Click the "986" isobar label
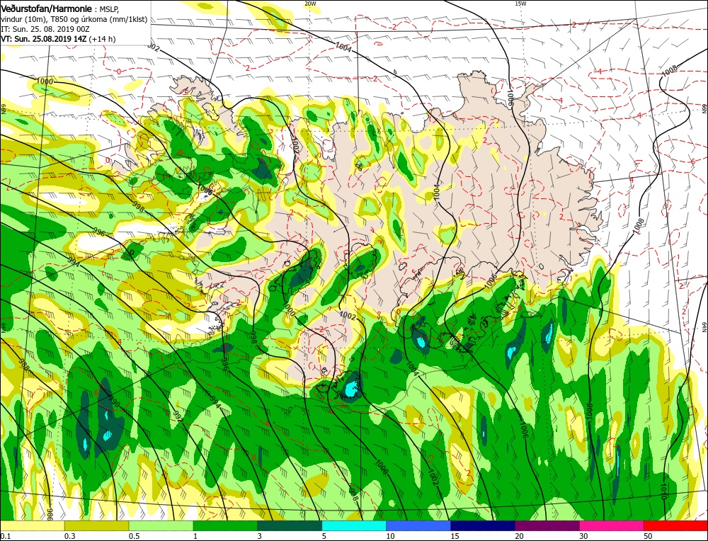This screenshot has height=541, width=708. click(50, 514)
